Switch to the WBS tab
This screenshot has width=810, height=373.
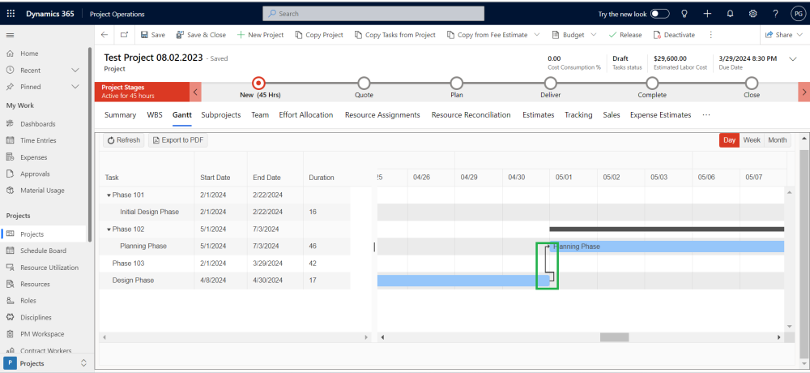[x=155, y=115]
